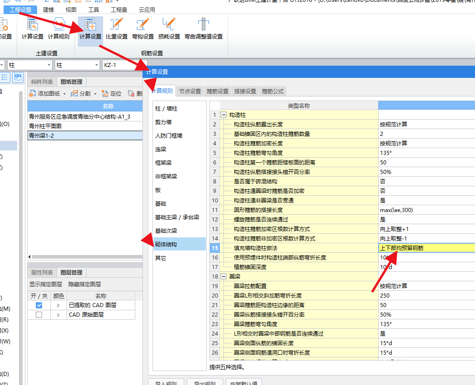Open 工具 ribbon tab
Image resolution: width=475 pixels, height=385 pixels.
[x=94, y=10]
